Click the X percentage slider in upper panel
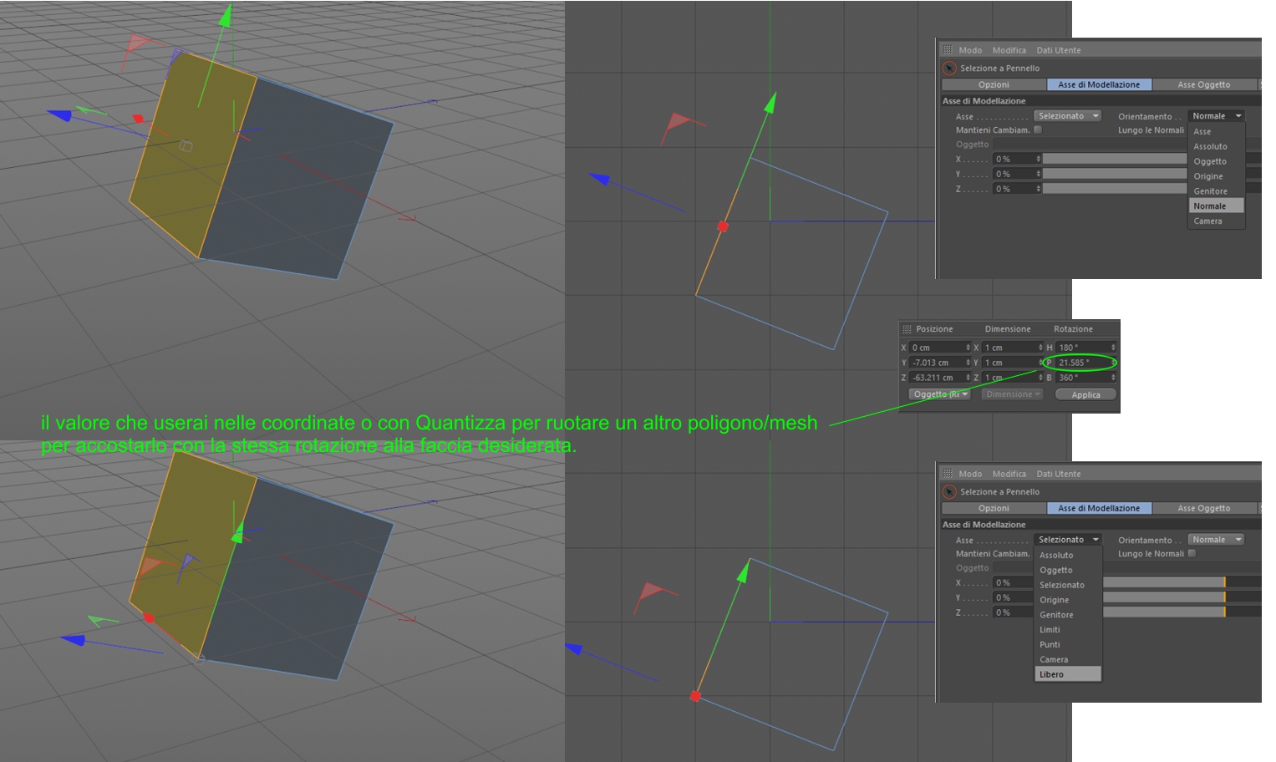The height and width of the screenshot is (762, 1276). click(x=1115, y=159)
